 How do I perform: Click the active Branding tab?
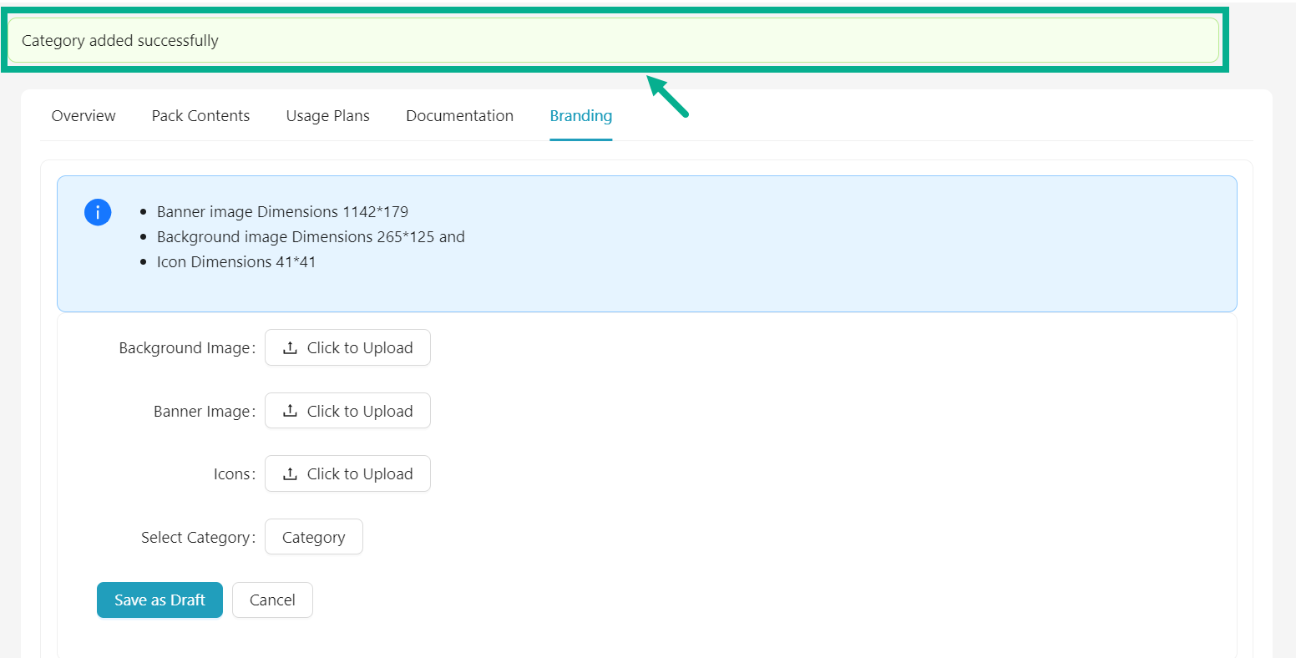580,116
